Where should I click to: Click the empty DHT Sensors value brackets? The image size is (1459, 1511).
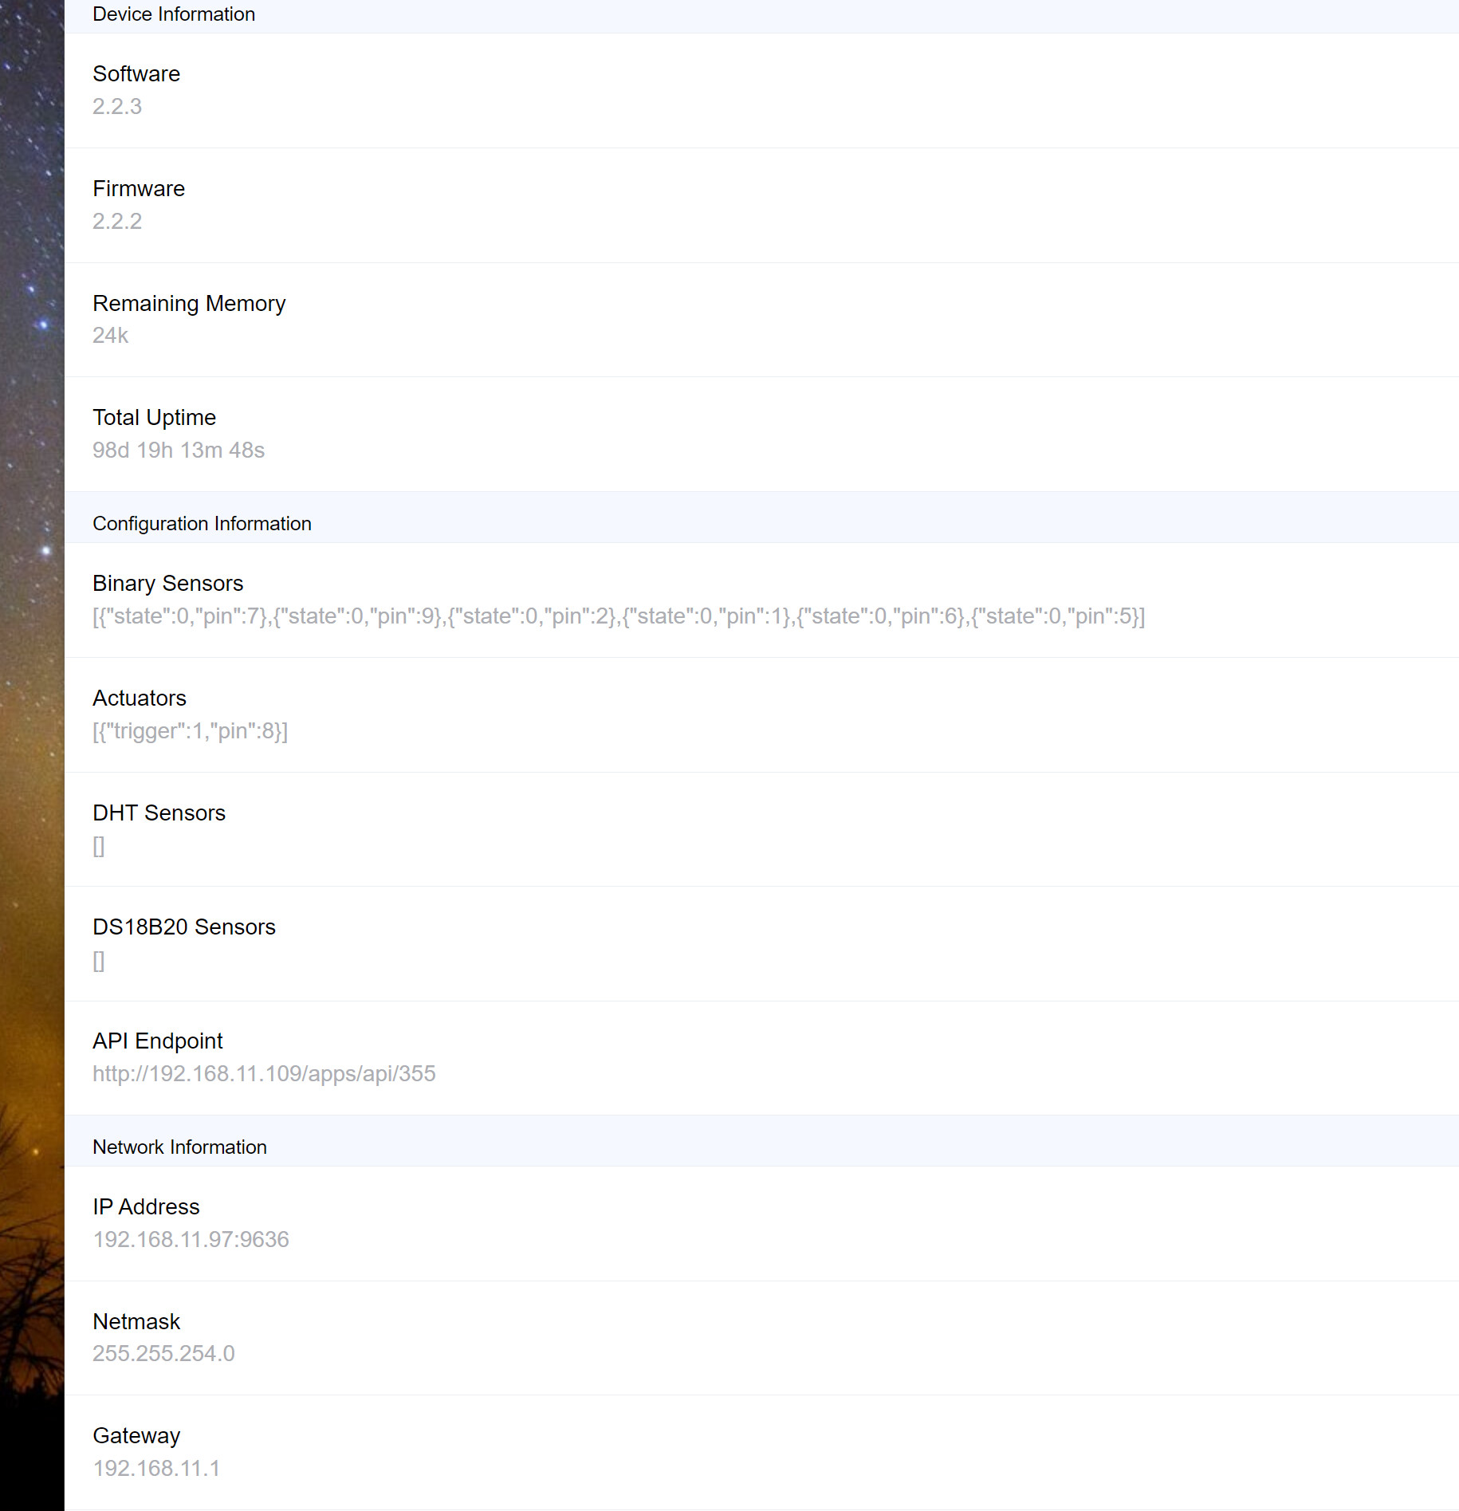pos(98,846)
